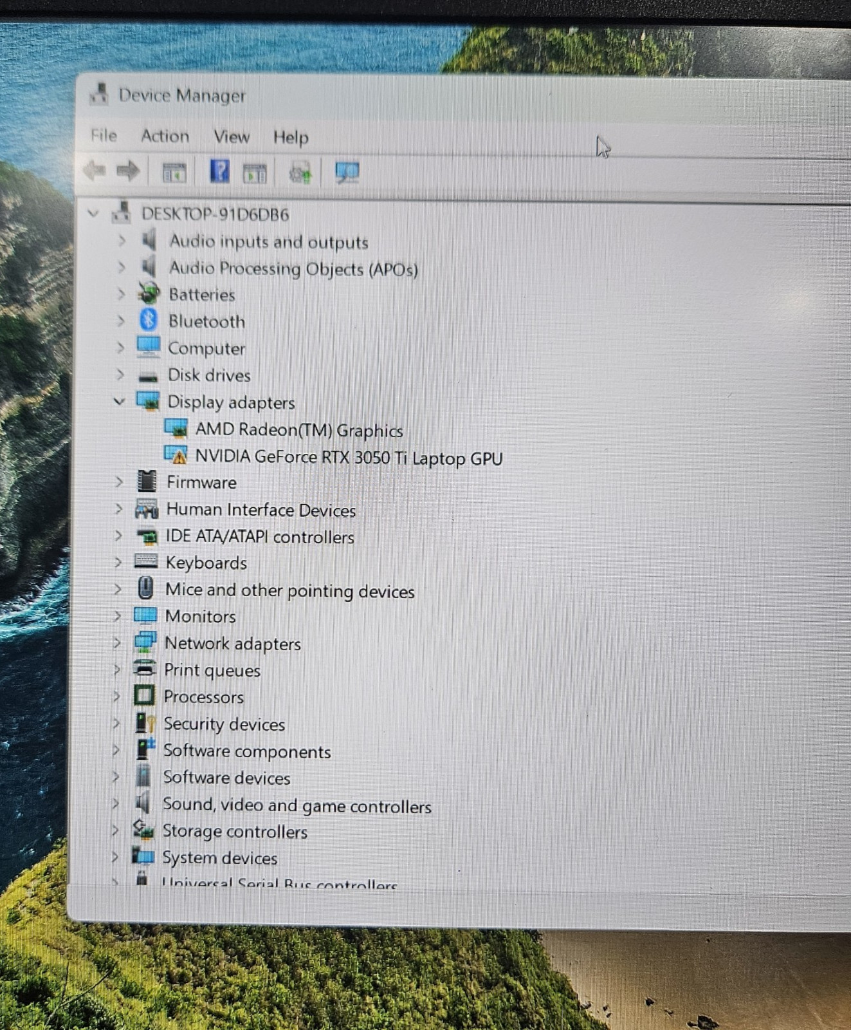Expand the Monitors chevron
Screen dimensions: 851x1030
(117, 615)
